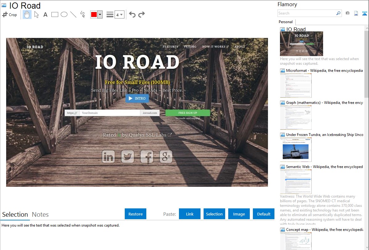Click the scrollbar up arrow

click(367, 28)
